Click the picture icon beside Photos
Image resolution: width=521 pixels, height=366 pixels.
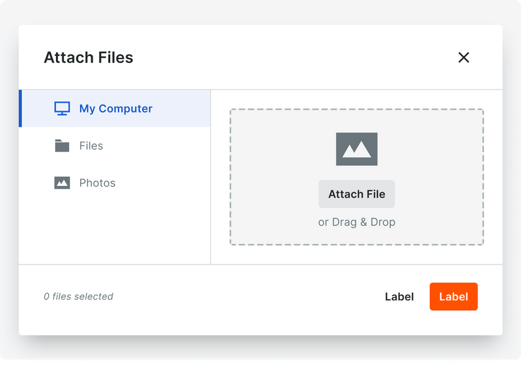point(62,183)
